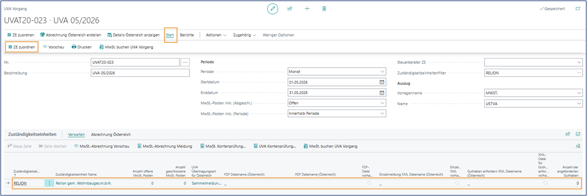Click Weniger Optionen

[278, 35]
